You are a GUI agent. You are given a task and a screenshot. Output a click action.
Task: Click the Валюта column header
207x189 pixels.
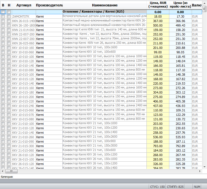click(197, 5)
